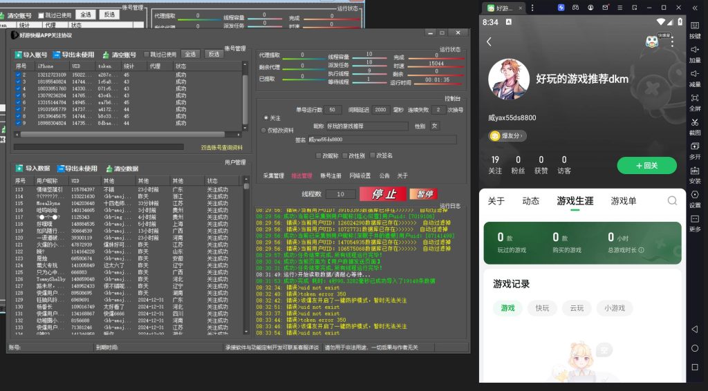The height and width of the screenshot is (391, 708).
Task: Open the three-dot menu on profile header
Action: 671,41
